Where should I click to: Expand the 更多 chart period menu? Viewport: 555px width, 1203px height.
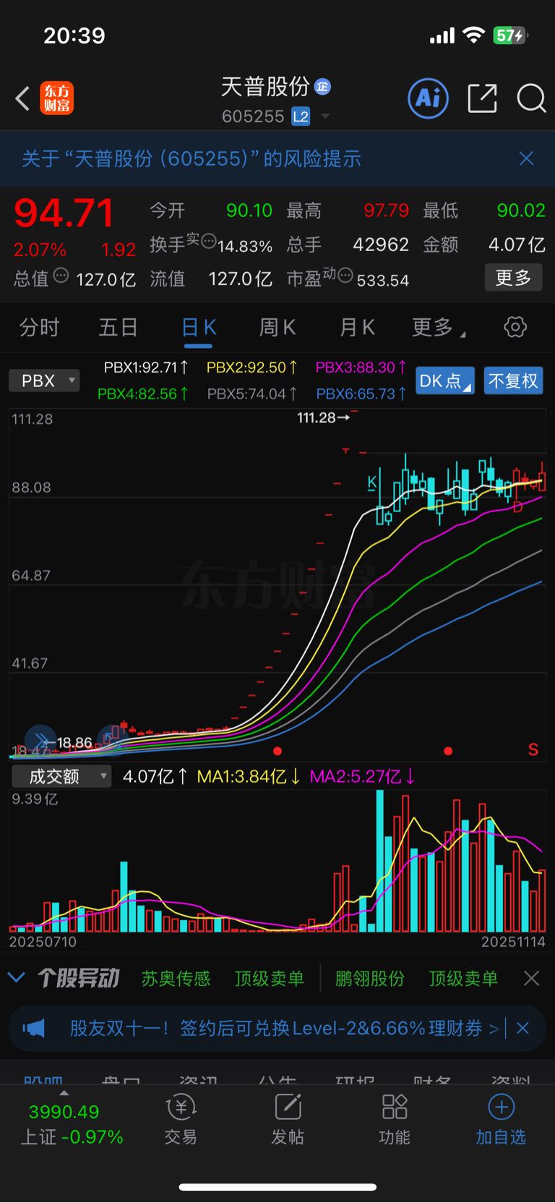click(439, 328)
